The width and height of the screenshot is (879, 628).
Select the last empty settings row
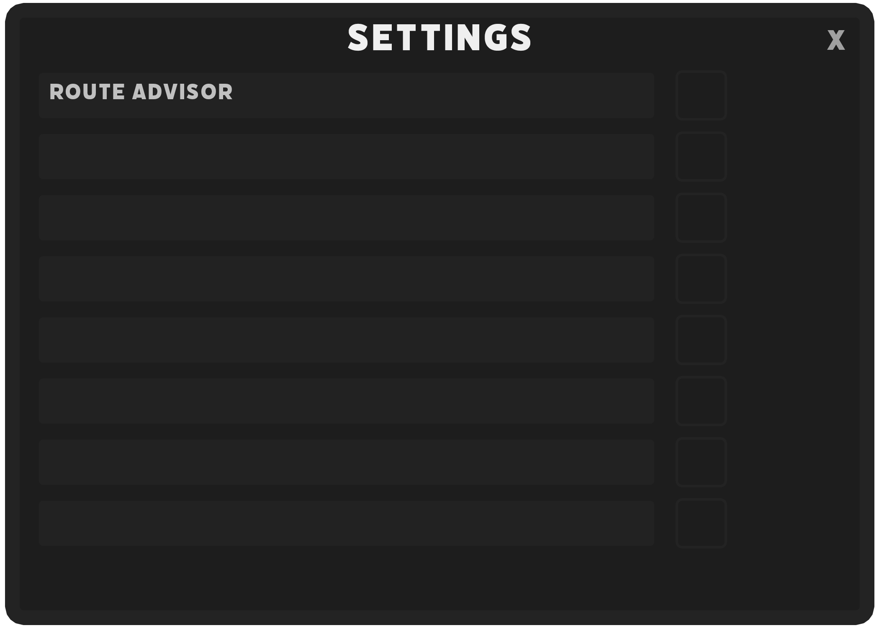click(x=347, y=523)
